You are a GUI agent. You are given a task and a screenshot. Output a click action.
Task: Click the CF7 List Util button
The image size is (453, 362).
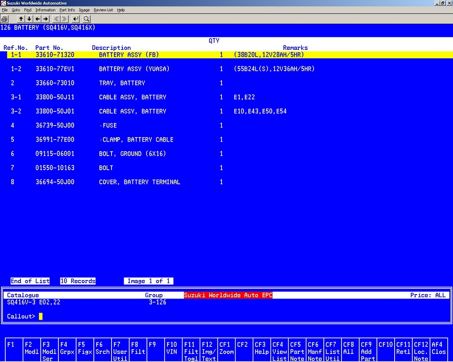point(333,350)
